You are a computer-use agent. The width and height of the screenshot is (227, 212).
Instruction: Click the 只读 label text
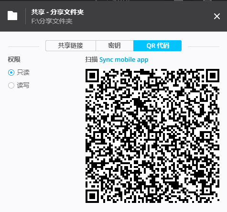point(23,73)
